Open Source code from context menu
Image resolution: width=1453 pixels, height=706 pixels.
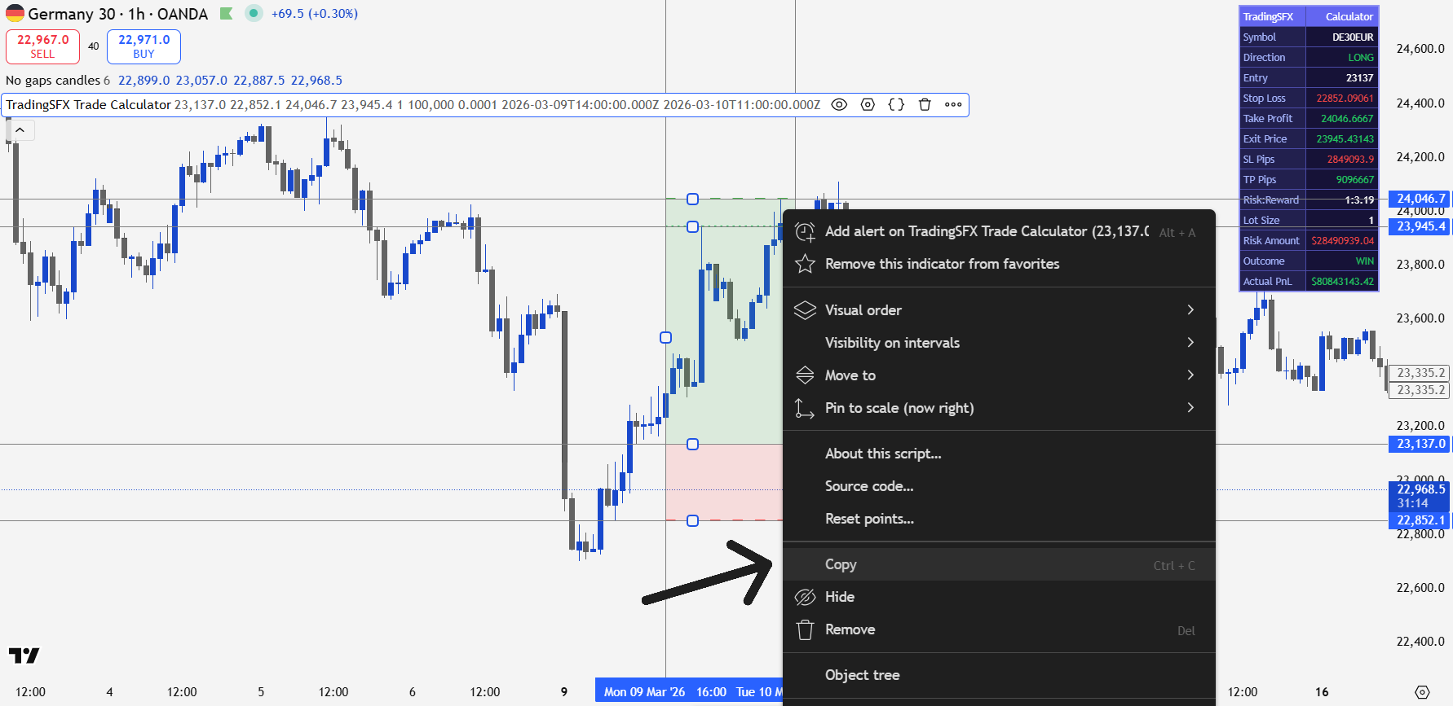999,486
